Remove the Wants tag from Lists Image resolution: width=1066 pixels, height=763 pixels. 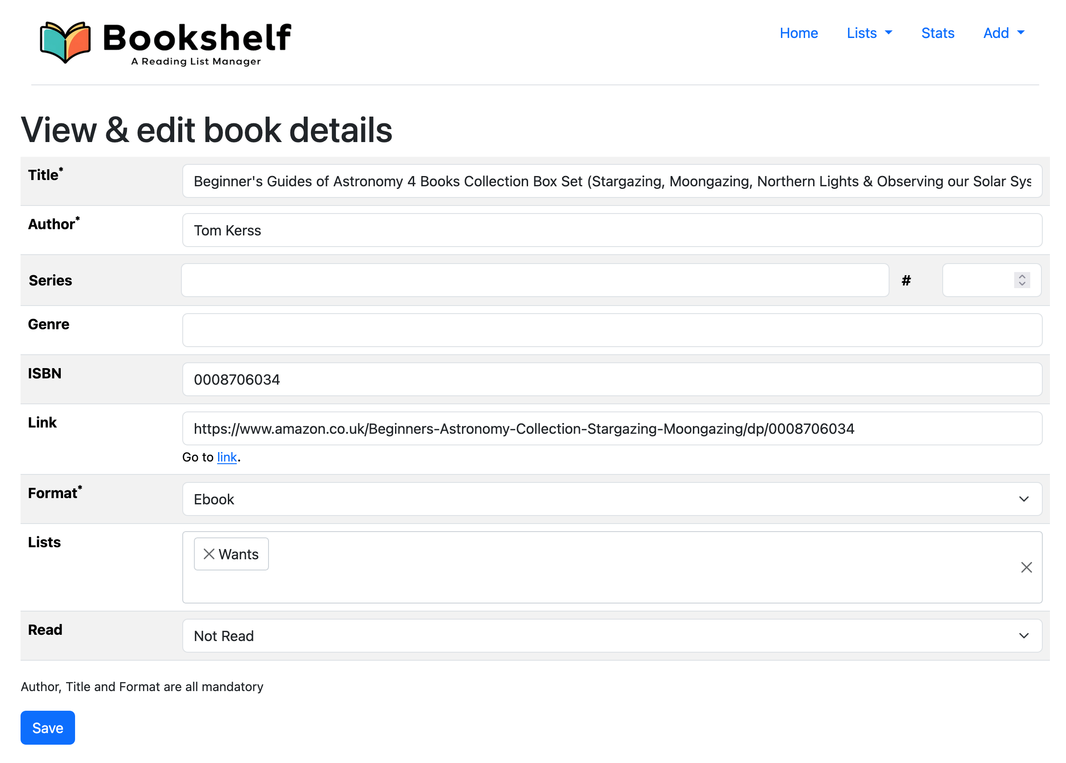pos(209,554)
